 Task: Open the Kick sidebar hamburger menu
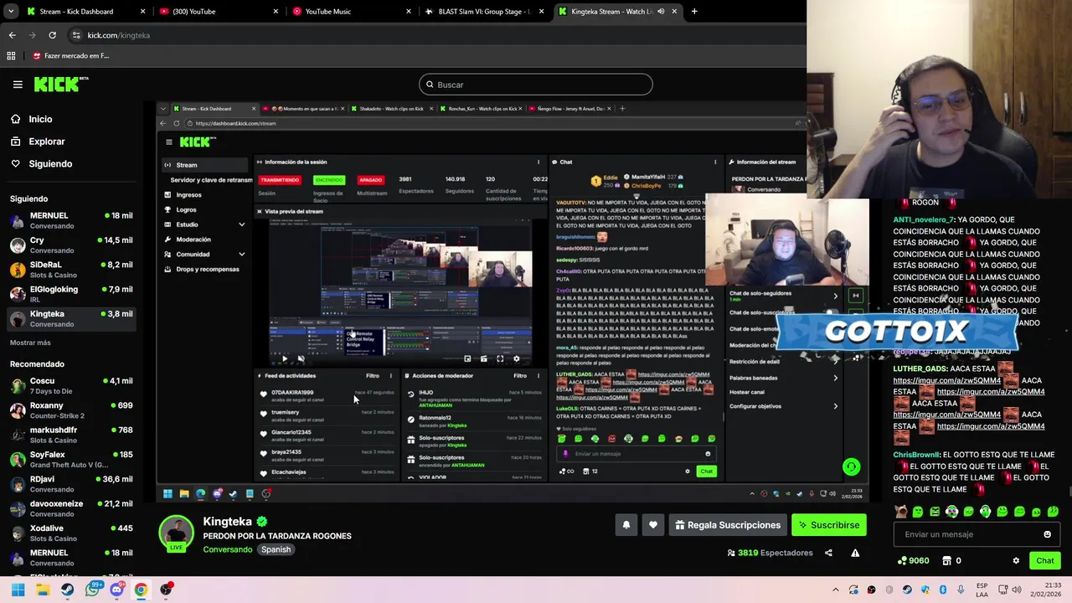point(18,85)
